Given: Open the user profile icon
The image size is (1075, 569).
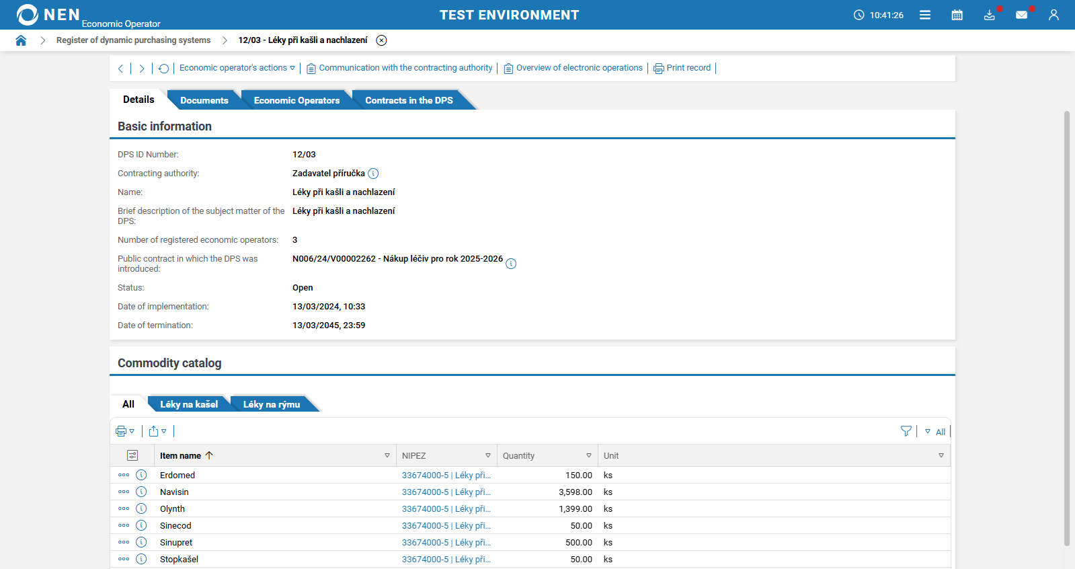Looking at the screenshot, I should (1053, 15).
